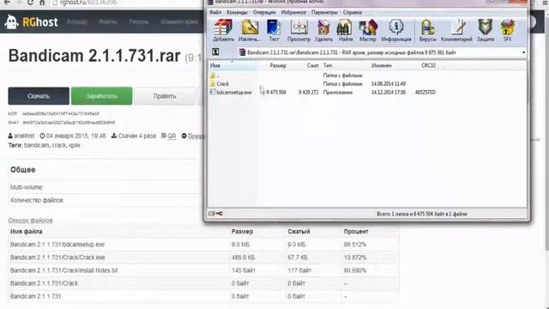The height and width of the screenshot is (309, 549).
Task: Click the Тест (Test) toolbar icon
Action: pos(274,30)
